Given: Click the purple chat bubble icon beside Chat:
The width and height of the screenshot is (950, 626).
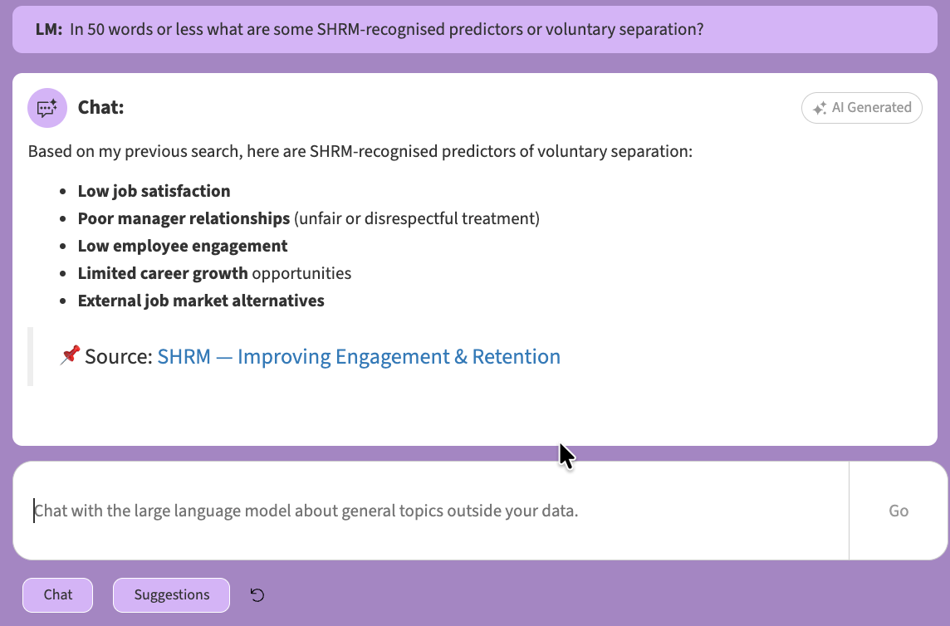Looking at the screenshot, I should 47,108.
